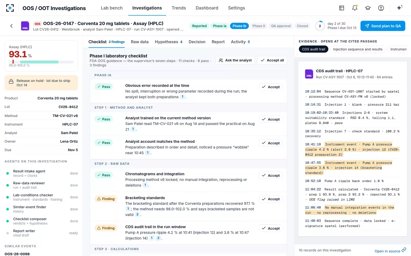Click the lock icon on Release on hold
Screen dimensions: 411x256
[11, 82]
